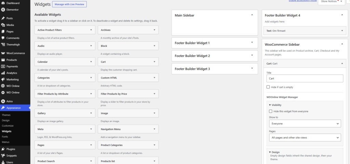The image size is (350, 164).
Task: Expand the Calendar widget
Action: click(x=91, y=61)
